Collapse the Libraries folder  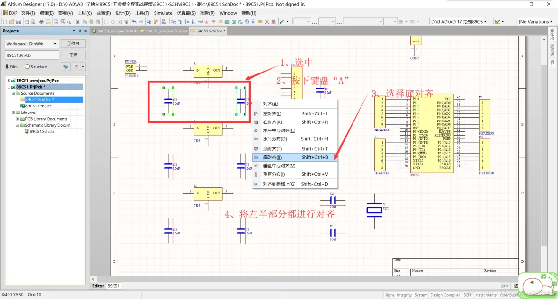13,113
